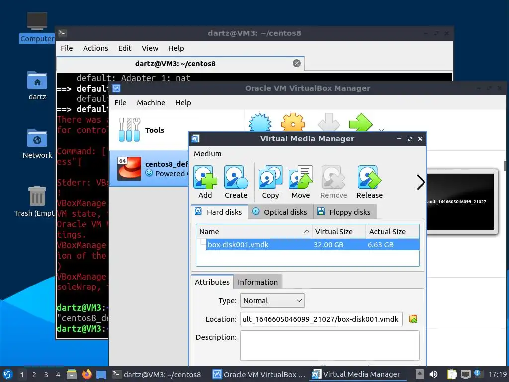Click the Discard grey arrow icon
The height and width of the screenshot is (382, 509).
point(329,123)
